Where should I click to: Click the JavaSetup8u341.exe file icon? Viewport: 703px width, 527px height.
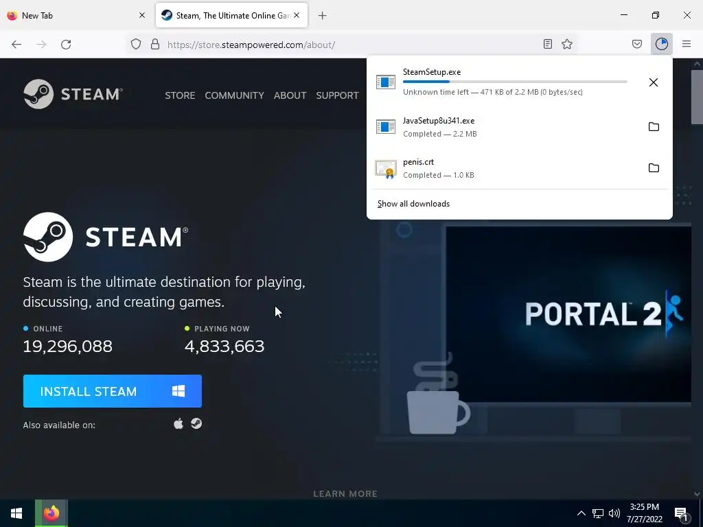pyautogui.click(x=386, y=127)
